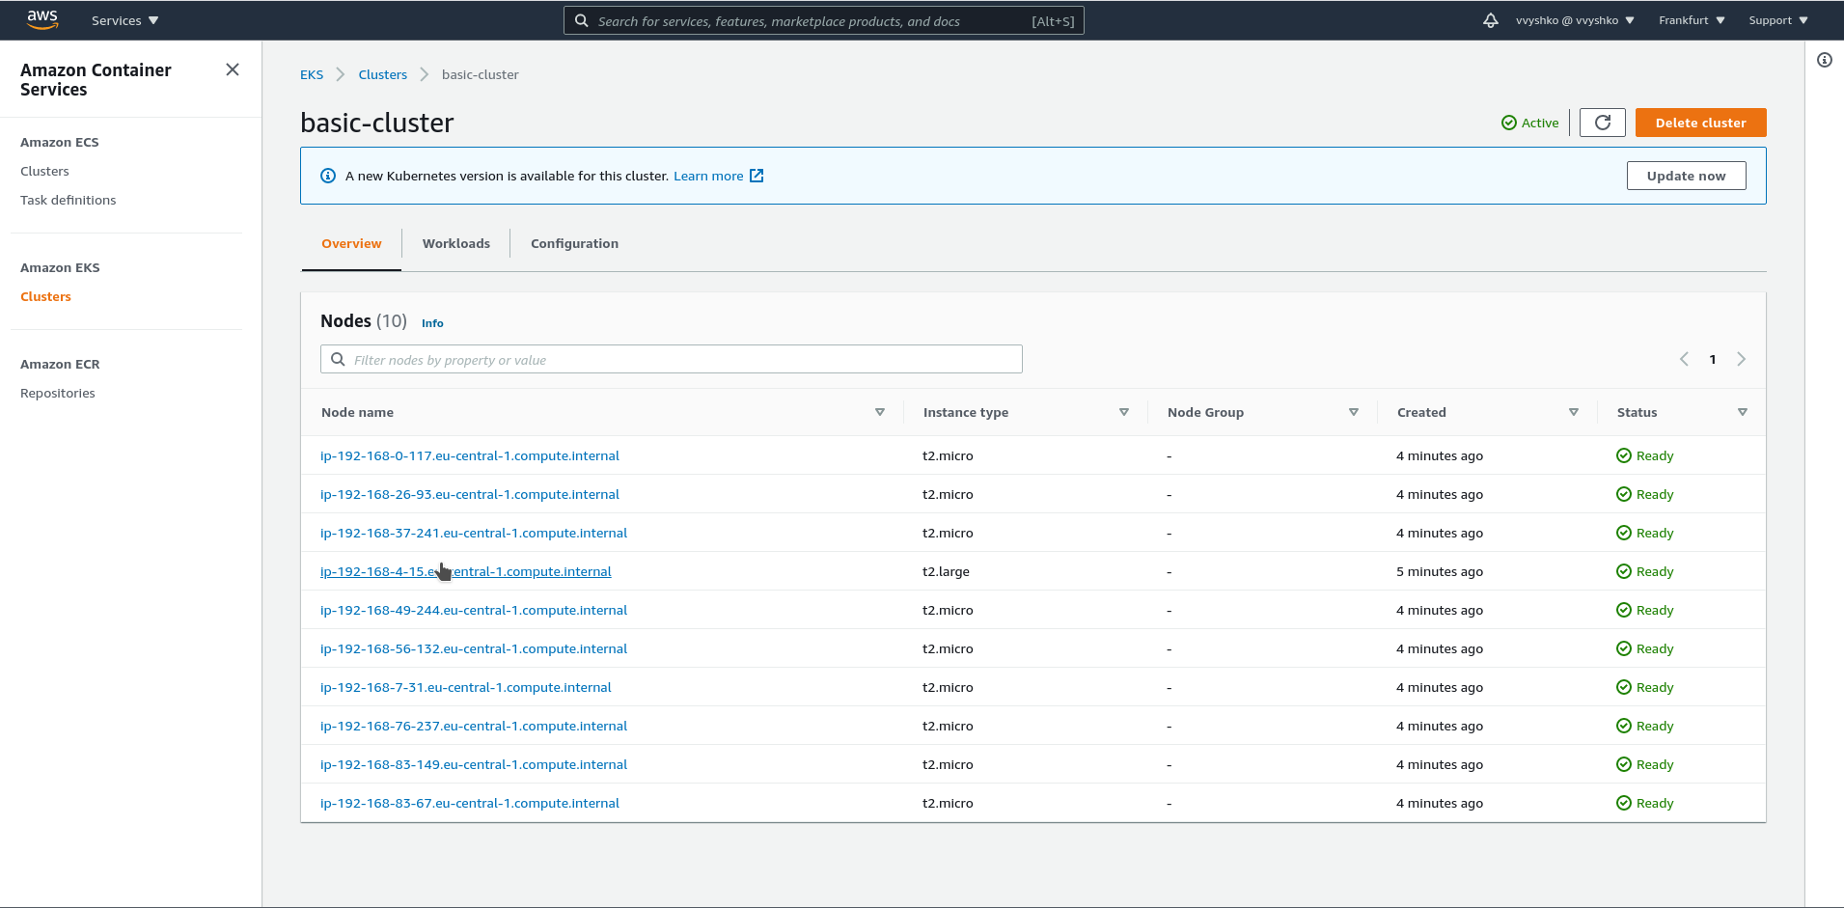The width and height of the screenshot is (1844, 908).
Task: Switch to the Workloads tab
Action: click(x=456, y=243)
